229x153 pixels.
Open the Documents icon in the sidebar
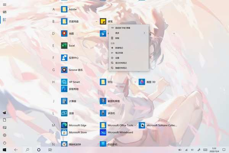[5, 120]
